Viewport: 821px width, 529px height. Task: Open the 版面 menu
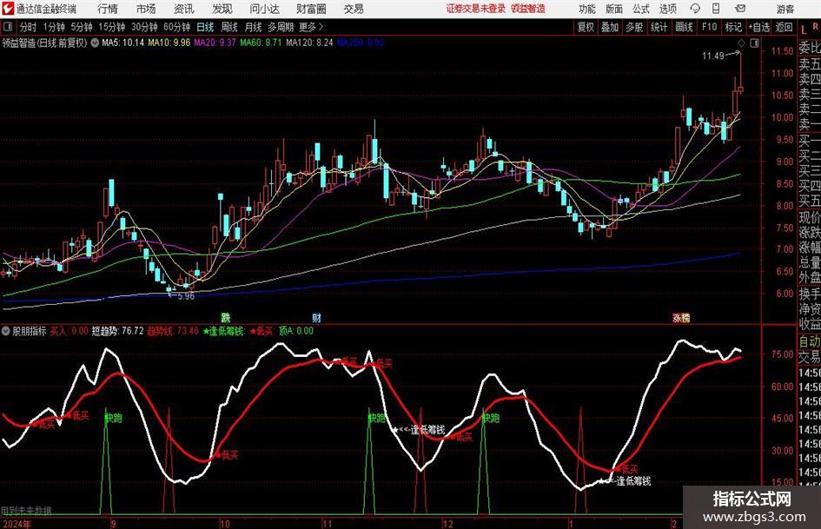coord(614,9)
